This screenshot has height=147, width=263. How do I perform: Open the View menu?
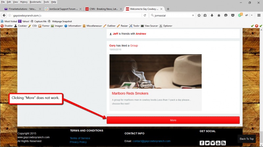pyautogui.click(x=15, y=2)
